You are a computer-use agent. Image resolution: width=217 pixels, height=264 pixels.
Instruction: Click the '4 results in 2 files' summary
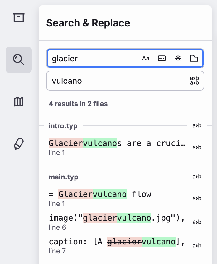coord(78,104)
